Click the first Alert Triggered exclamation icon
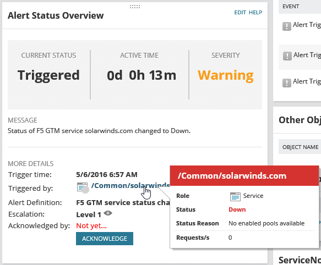 287,26
